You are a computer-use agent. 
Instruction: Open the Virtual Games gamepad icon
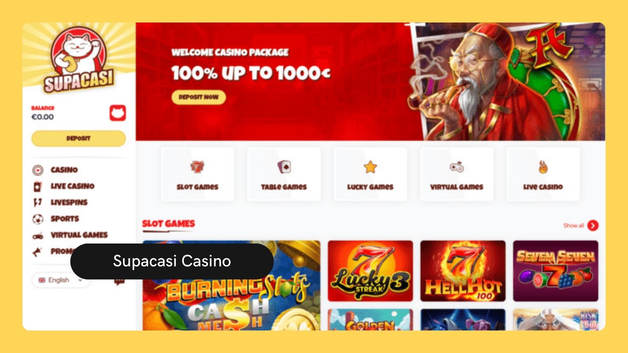tap(457, 167)
